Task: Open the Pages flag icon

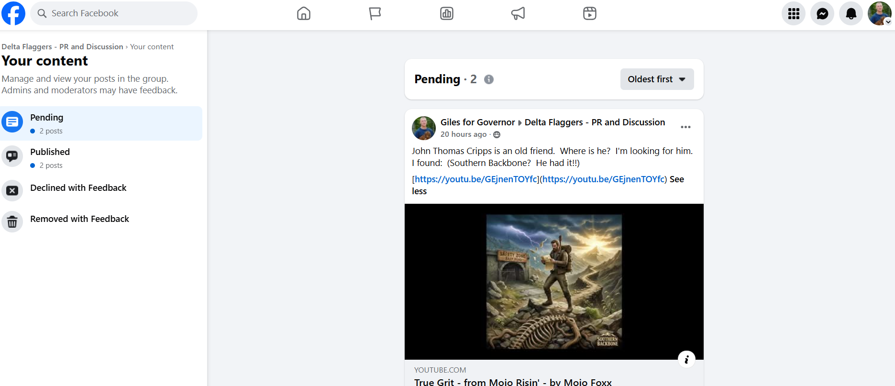Action: tap(375, 13)
